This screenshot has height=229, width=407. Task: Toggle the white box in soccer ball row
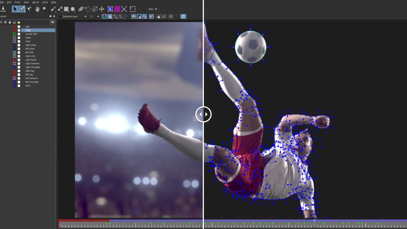click(x=19, y=34)
